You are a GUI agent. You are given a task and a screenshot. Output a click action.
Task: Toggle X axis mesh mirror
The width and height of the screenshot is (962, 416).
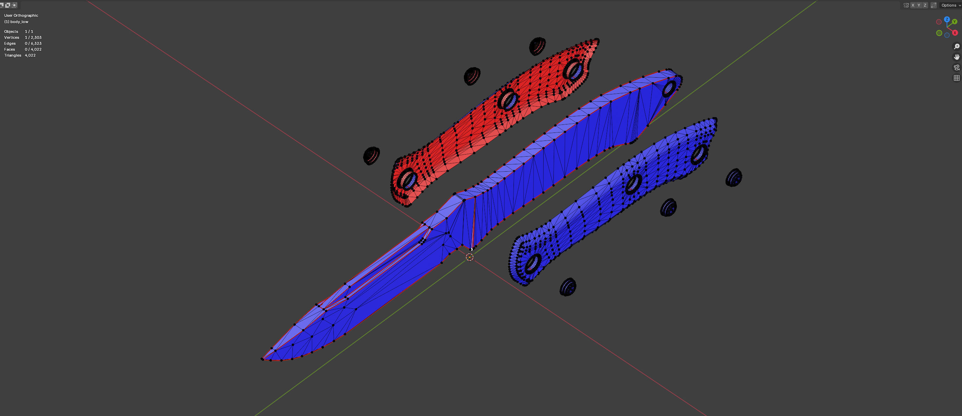click(x=913, y=5)
